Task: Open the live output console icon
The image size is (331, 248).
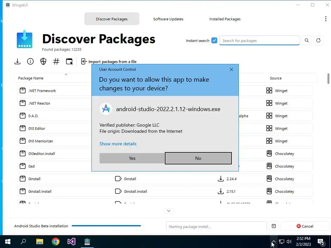Action: pyautogui.click(x=274, y=226)
